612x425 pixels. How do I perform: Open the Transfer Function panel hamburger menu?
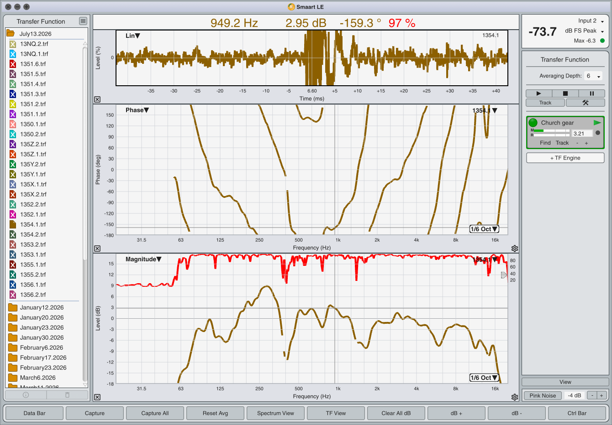click(x=83, y=21)
